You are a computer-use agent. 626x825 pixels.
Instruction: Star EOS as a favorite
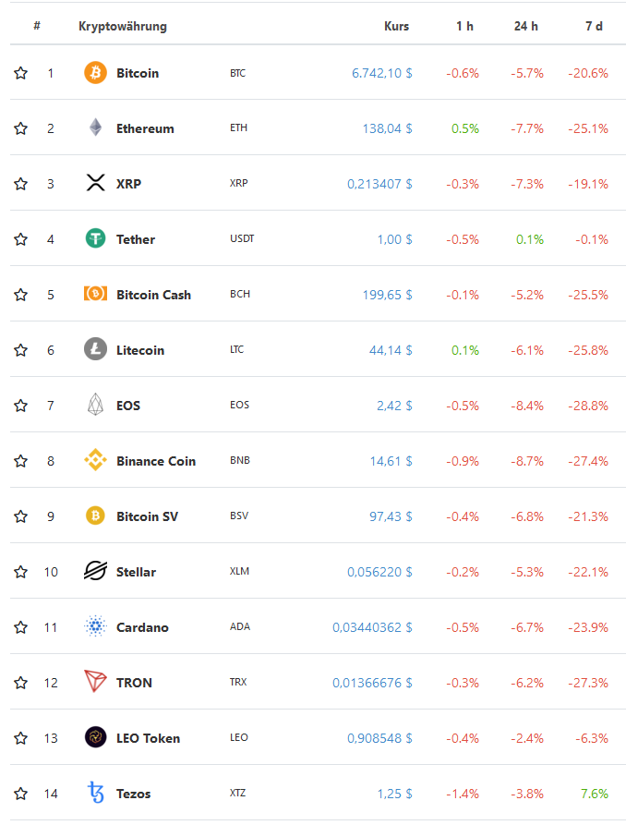(x=21, y=406)
